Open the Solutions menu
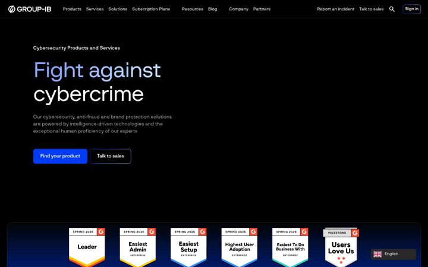 pyautogui.click(x=118, y=9)
